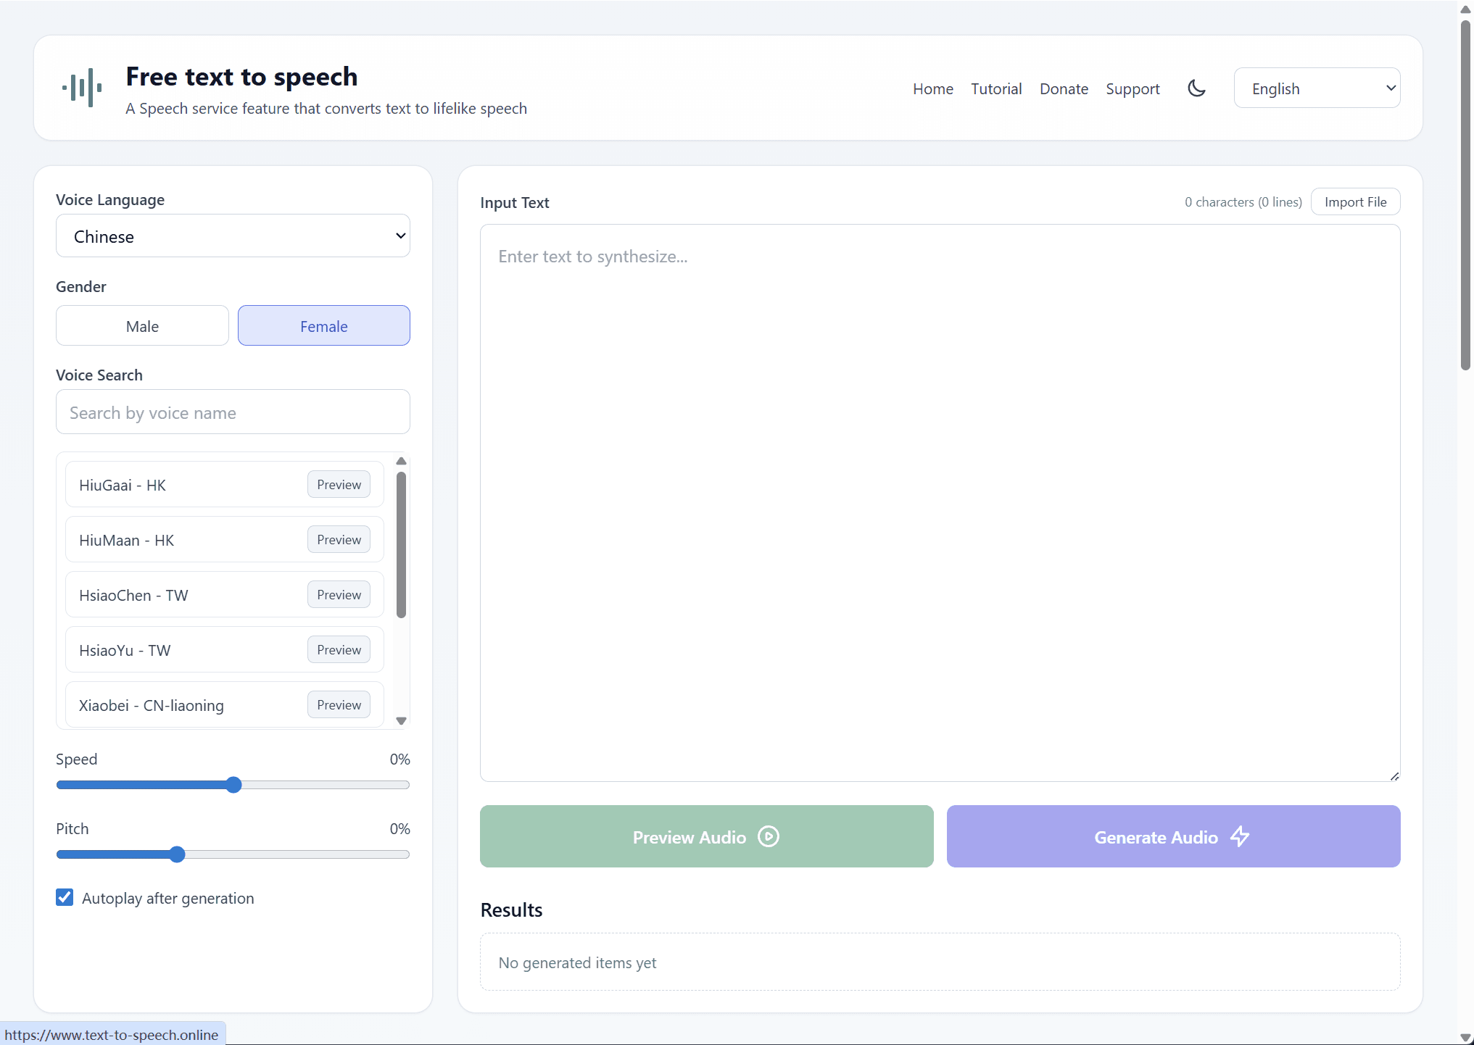
Task: Open the English language selector
Action: point(1317,88)
